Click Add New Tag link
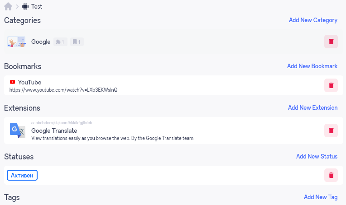 [x=321, y=197]
